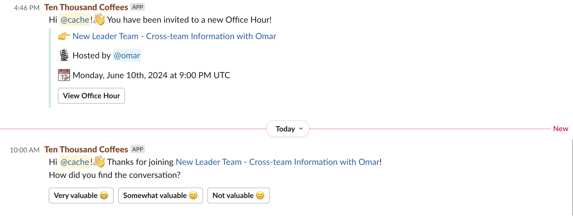Viewport: 573px width, 217px height.
Task: Select the Not valuable option
Action: coord(238,195)
